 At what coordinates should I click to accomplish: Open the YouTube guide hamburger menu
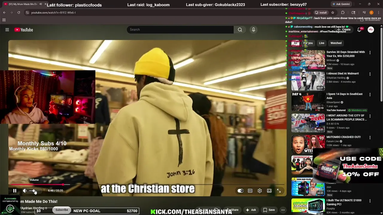coord(7,30)
